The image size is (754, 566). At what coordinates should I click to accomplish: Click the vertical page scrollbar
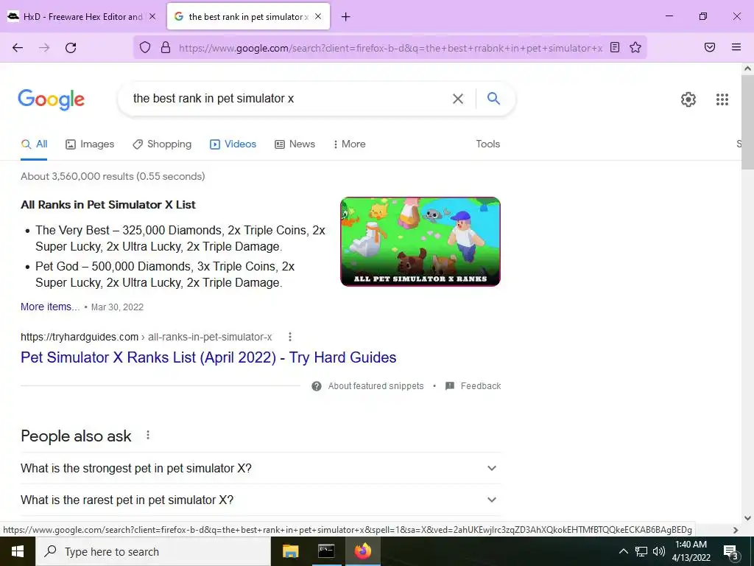click(x=747, y=122)
